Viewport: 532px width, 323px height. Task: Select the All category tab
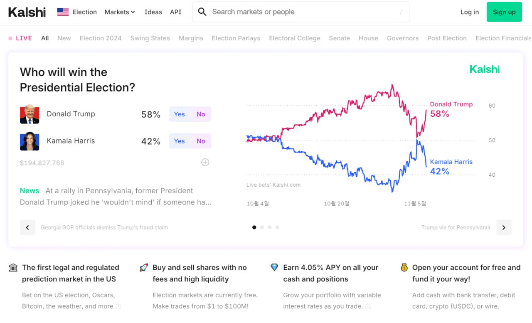coord(45,38)
